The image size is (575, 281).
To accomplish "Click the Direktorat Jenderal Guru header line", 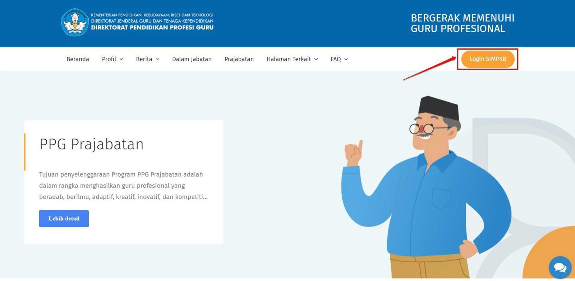I will [x=152, y=21].
